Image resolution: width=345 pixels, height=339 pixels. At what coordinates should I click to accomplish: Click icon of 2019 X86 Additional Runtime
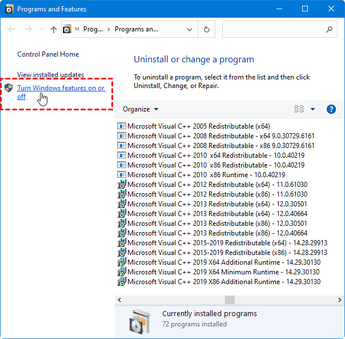click(122, 281)
